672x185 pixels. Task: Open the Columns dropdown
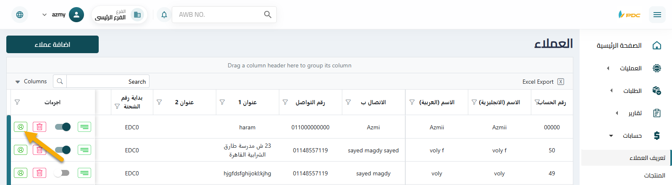[31, 81]
